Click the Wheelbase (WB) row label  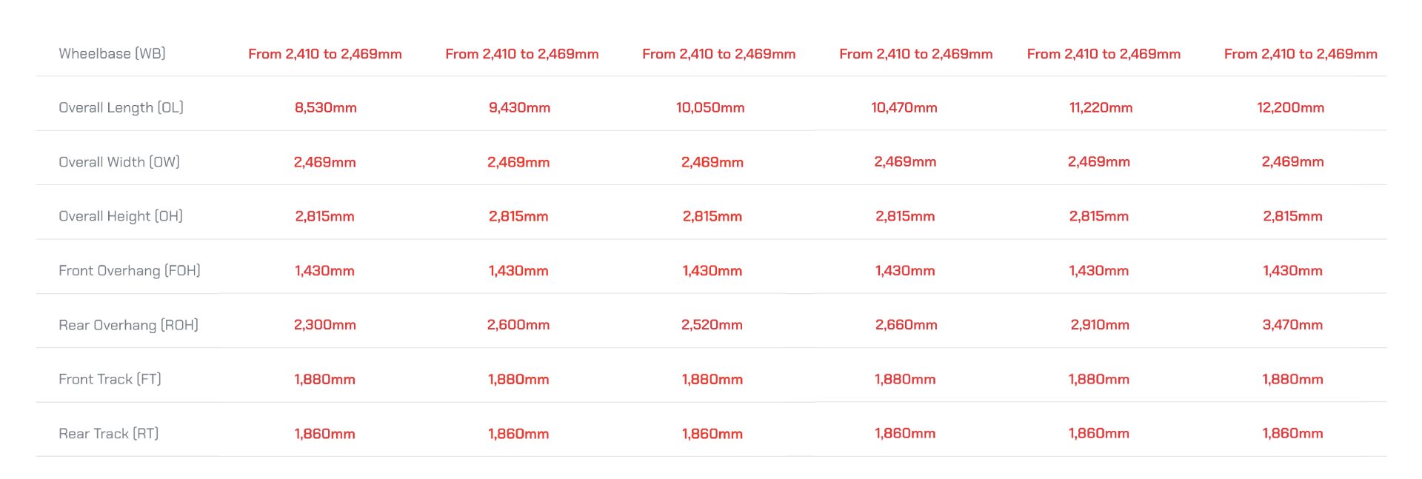112,53
